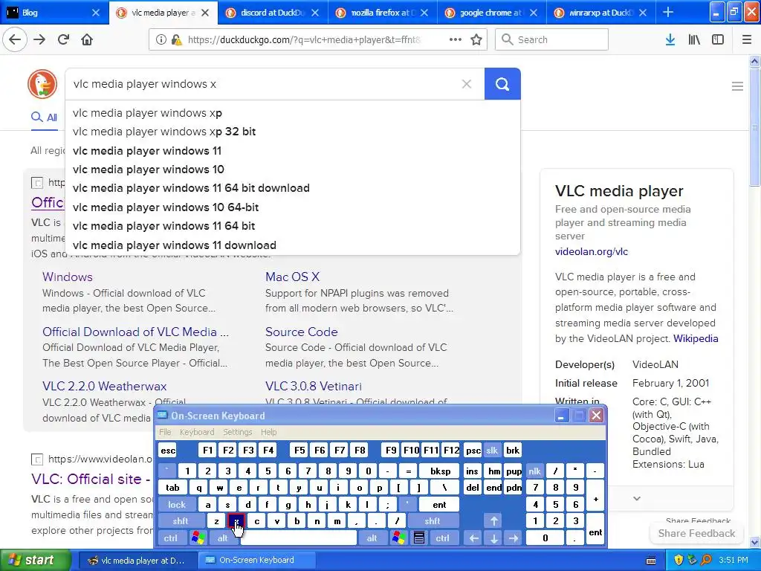Clear the DuckDuckGo search box

point(467,84)
